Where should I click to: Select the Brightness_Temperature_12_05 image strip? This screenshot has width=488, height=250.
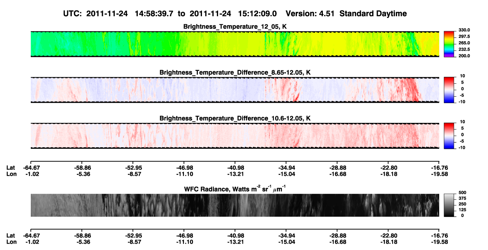click(235, 44)
